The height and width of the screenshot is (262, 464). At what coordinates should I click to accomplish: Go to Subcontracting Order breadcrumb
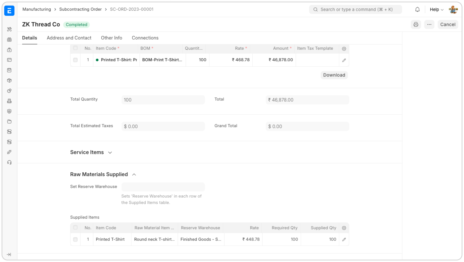80,9
